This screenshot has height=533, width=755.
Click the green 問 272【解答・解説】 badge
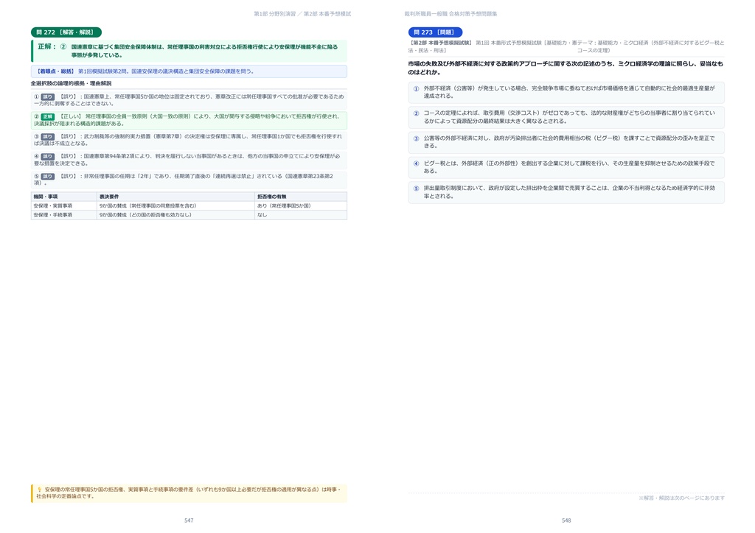(66, 32)
